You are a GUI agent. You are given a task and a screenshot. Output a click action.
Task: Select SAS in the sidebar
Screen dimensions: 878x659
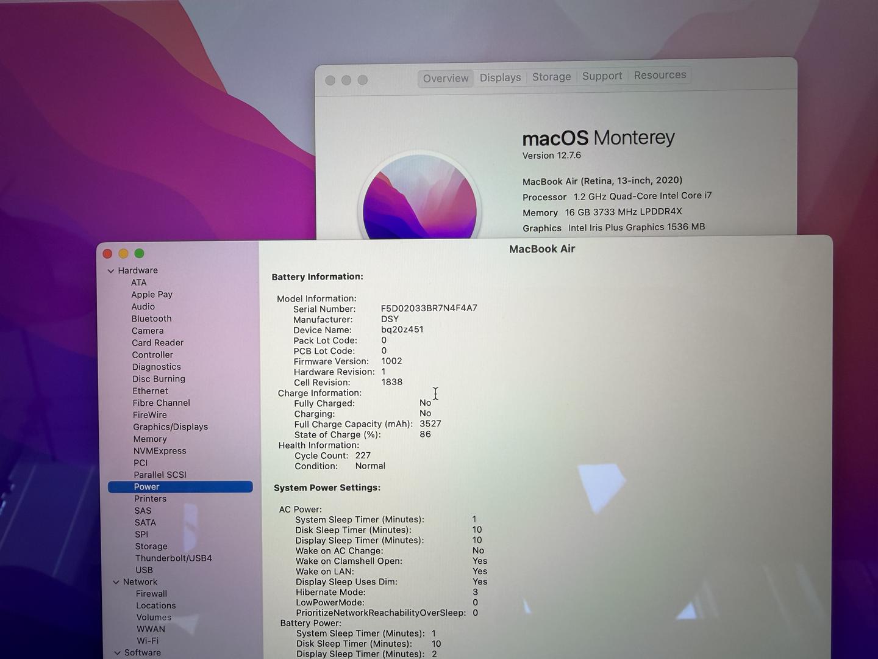point(143,511)
